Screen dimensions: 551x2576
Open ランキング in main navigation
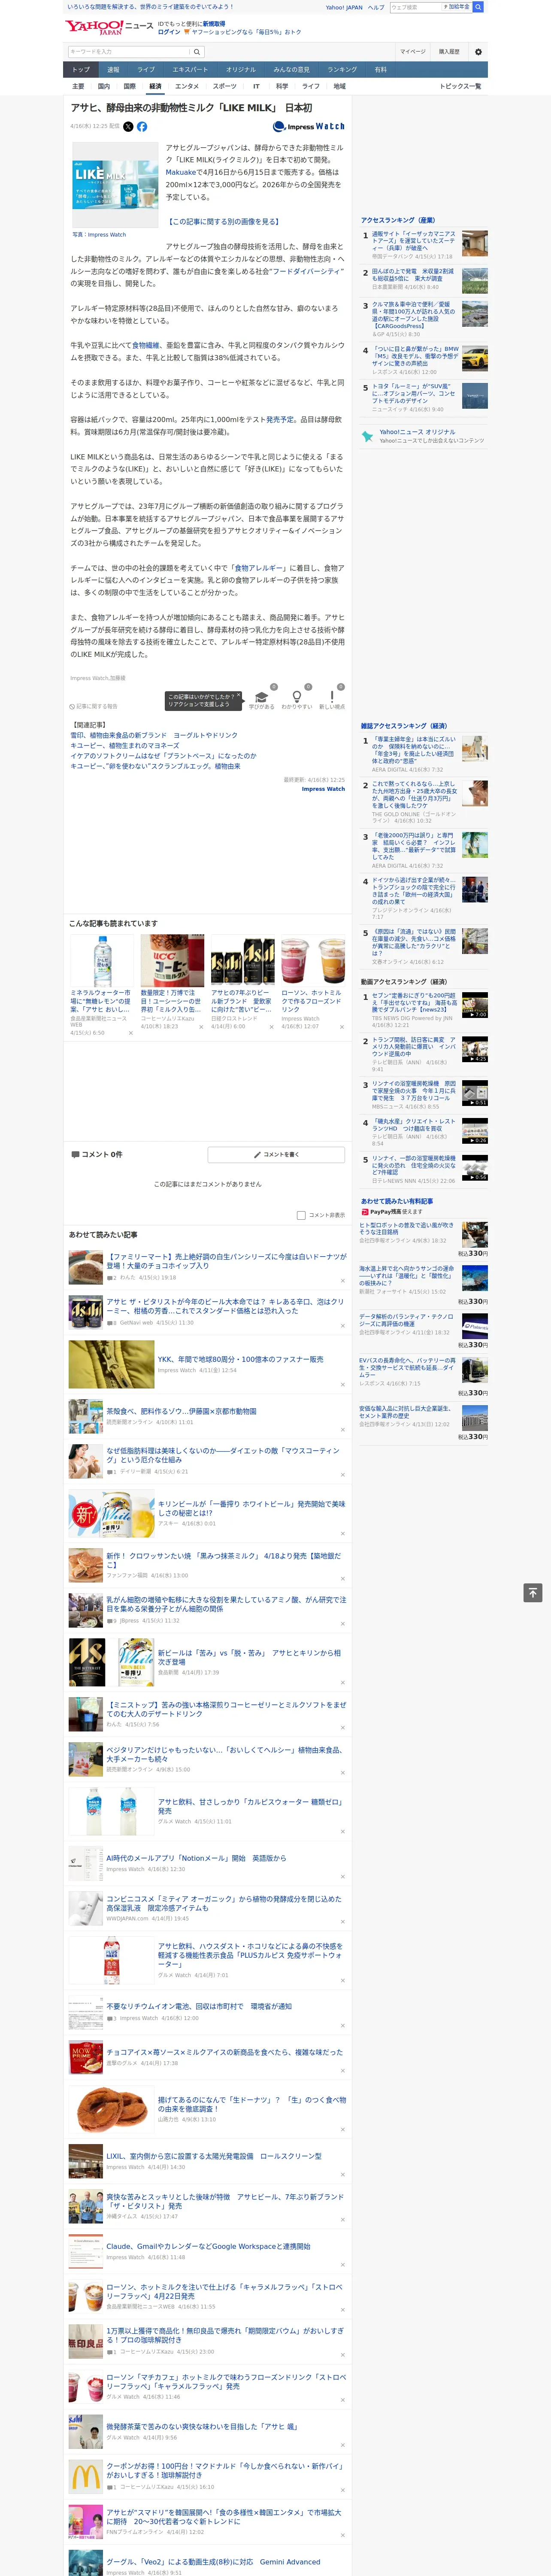click(x=343, y=70)
